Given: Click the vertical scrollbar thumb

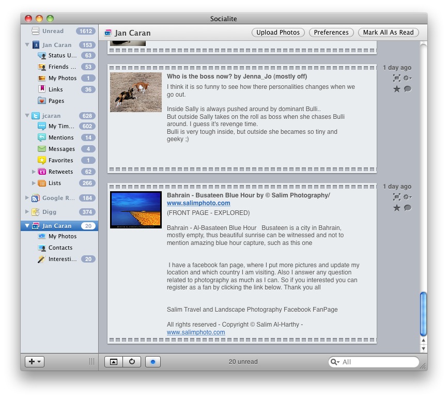Looking at the screenshot, I should click(x=424, y=313).
